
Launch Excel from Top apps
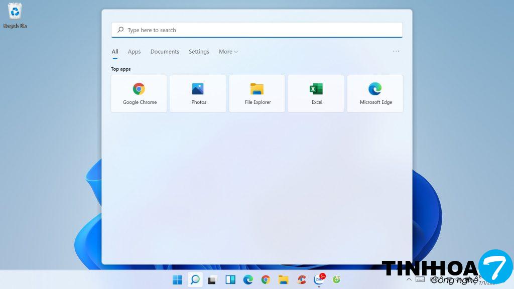tap(316, 93)
